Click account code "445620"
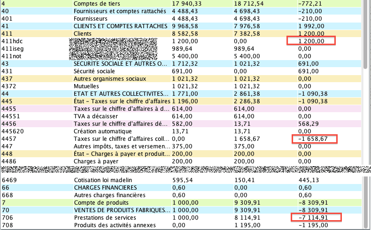Screen dimensions: 371x230 point(13,131)
